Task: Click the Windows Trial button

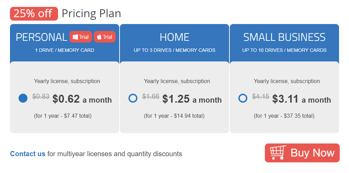Action: coord(81,37)
